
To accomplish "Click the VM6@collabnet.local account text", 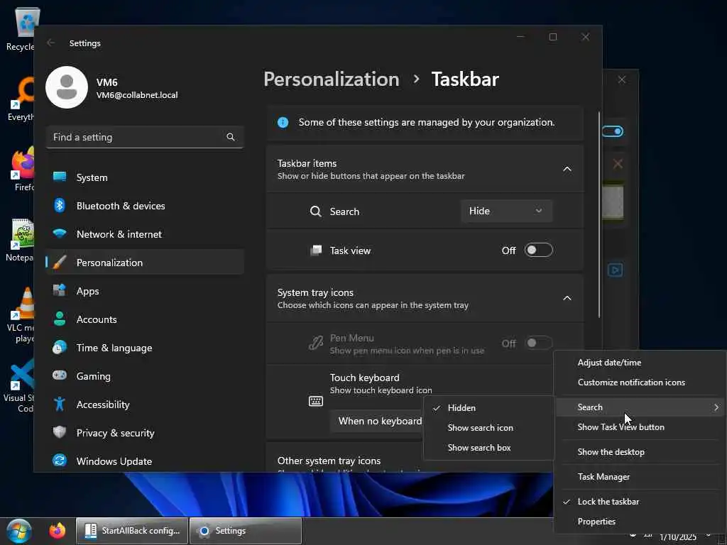I will click(137, 95).
